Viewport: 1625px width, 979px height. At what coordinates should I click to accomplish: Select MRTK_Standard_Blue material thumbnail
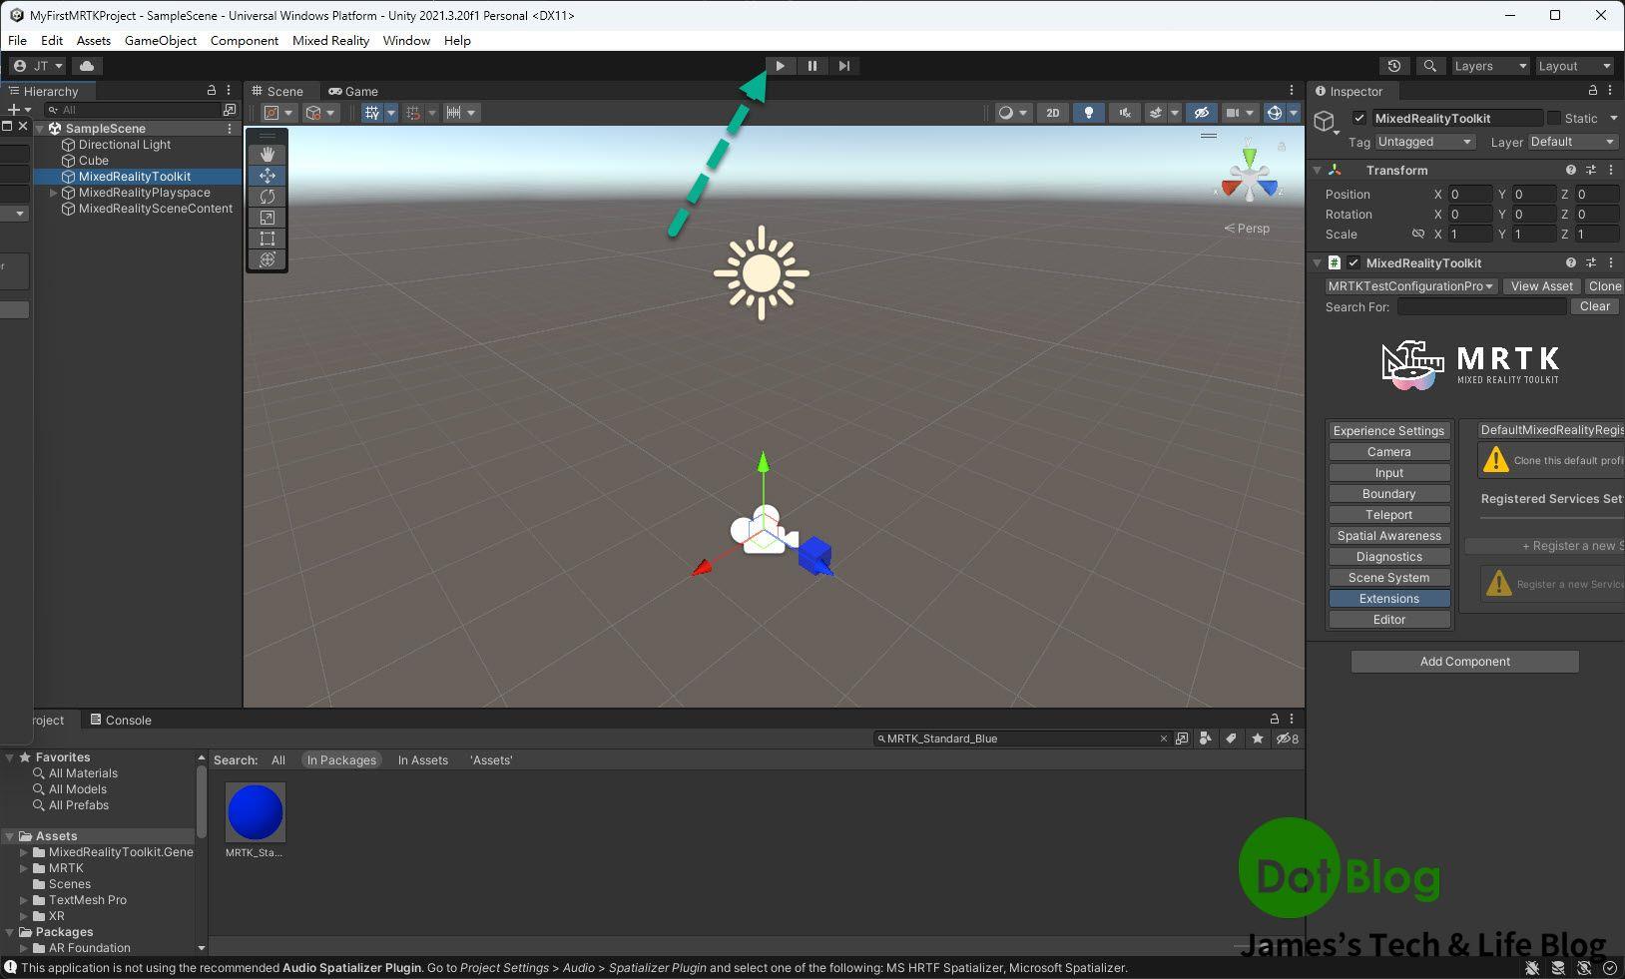coord(256,812)
